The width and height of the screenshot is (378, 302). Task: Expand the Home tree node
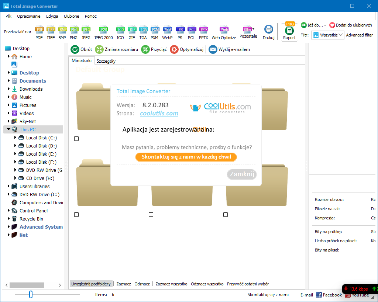[9, 56]
